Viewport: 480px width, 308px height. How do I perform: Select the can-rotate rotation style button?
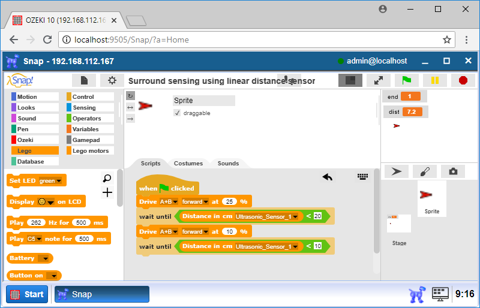pos(130,96)
